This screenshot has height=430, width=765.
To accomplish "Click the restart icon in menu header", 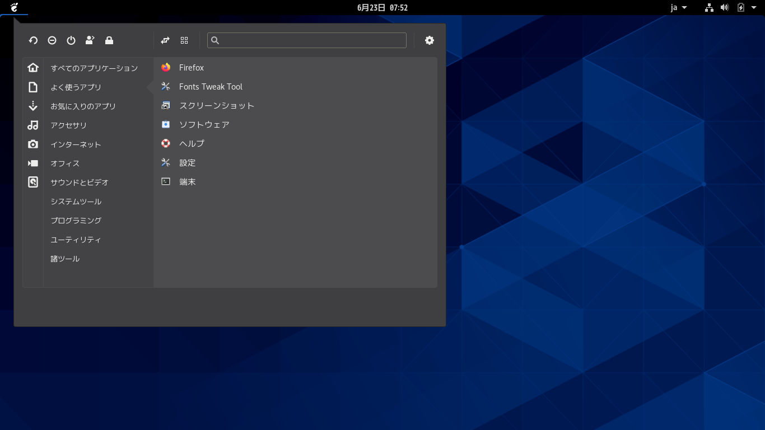I will point(33,40).
